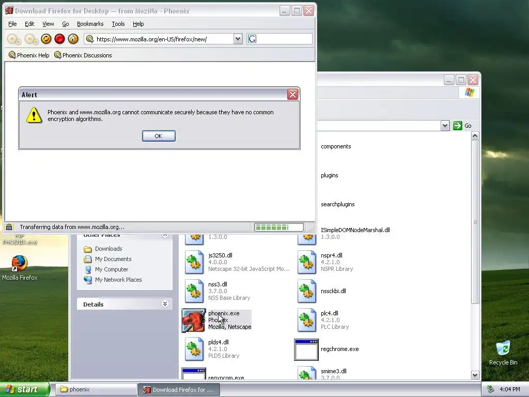Switch to phoenix folder taskbar button
The height and width of the screenshot is (397, 529).
[96, 389]
